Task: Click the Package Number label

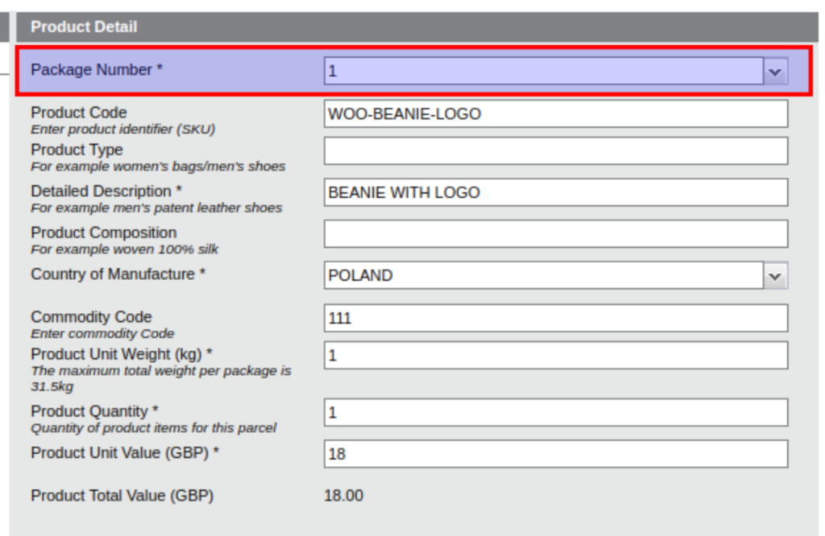Action: tap(97, 69)
